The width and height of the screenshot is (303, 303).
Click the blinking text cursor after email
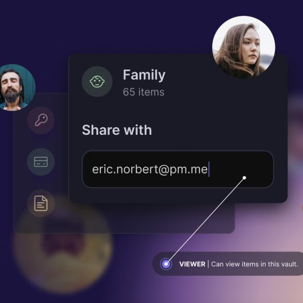pyautogui.click(x=209, y=169)
